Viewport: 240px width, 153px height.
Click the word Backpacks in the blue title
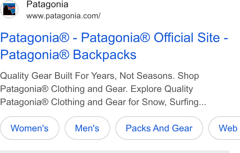pyautogui.click(x=105, y=55)
